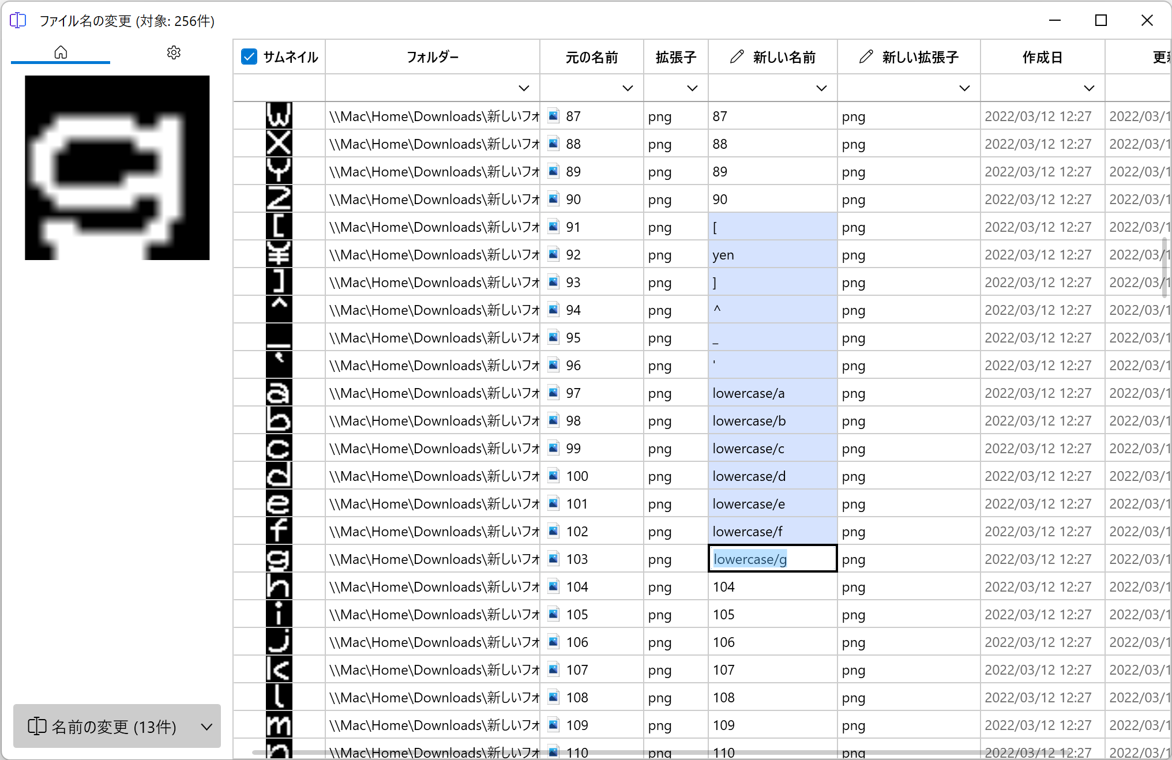Open the 元の名前 filter dropdown
Screen dimensions: 1172x760
pos(628,88)
